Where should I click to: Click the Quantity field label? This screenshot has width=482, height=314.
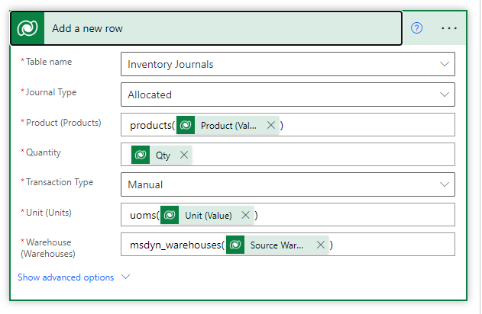44,152
